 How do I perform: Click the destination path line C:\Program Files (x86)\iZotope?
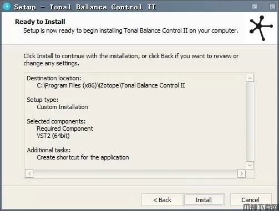(111, 85)
